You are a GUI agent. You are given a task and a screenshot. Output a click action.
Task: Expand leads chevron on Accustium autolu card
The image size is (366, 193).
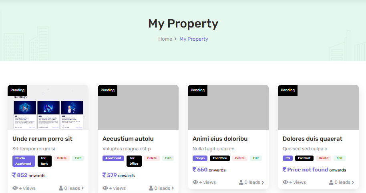(x=173, y=188)
